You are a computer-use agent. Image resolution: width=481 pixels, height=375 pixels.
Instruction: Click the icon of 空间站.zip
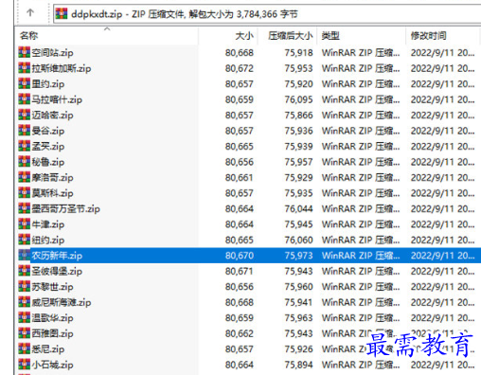[25, 52]
